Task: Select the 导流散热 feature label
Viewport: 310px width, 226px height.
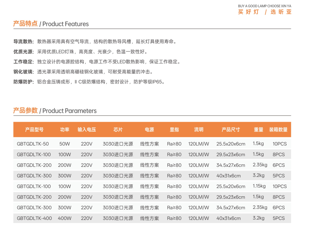Action: (23, 42)
